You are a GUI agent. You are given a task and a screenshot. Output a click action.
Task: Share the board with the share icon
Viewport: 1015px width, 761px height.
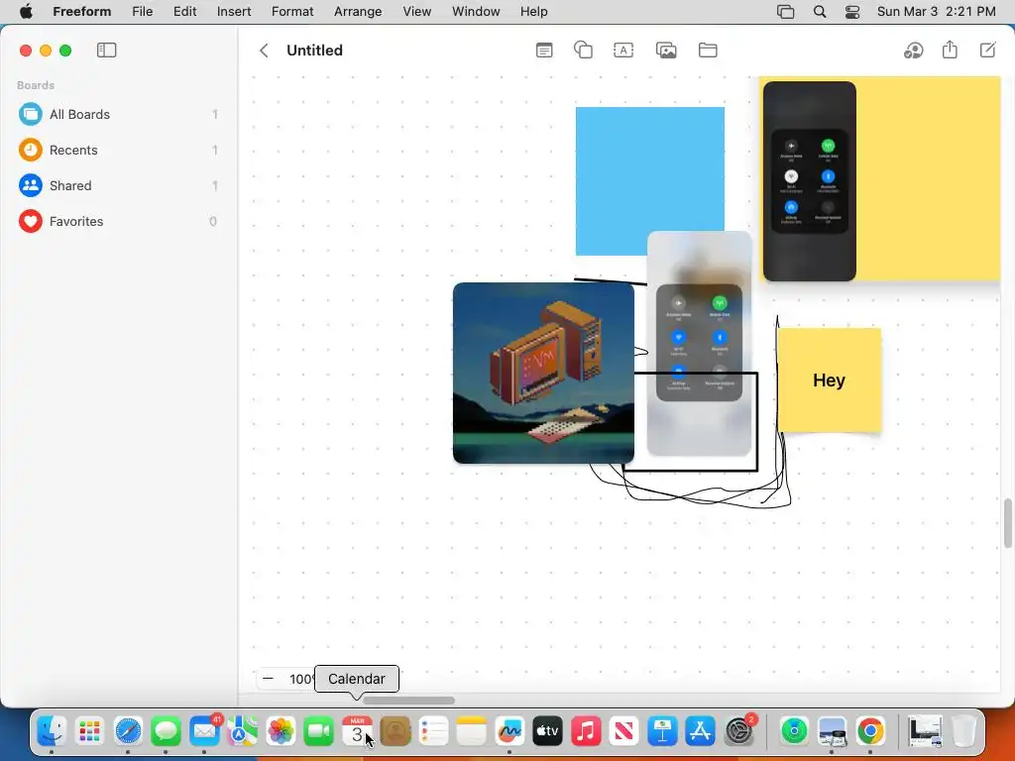950,50
